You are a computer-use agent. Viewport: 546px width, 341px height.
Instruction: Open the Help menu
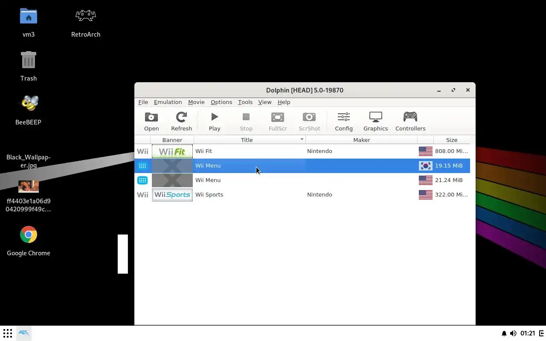point(284,102)
